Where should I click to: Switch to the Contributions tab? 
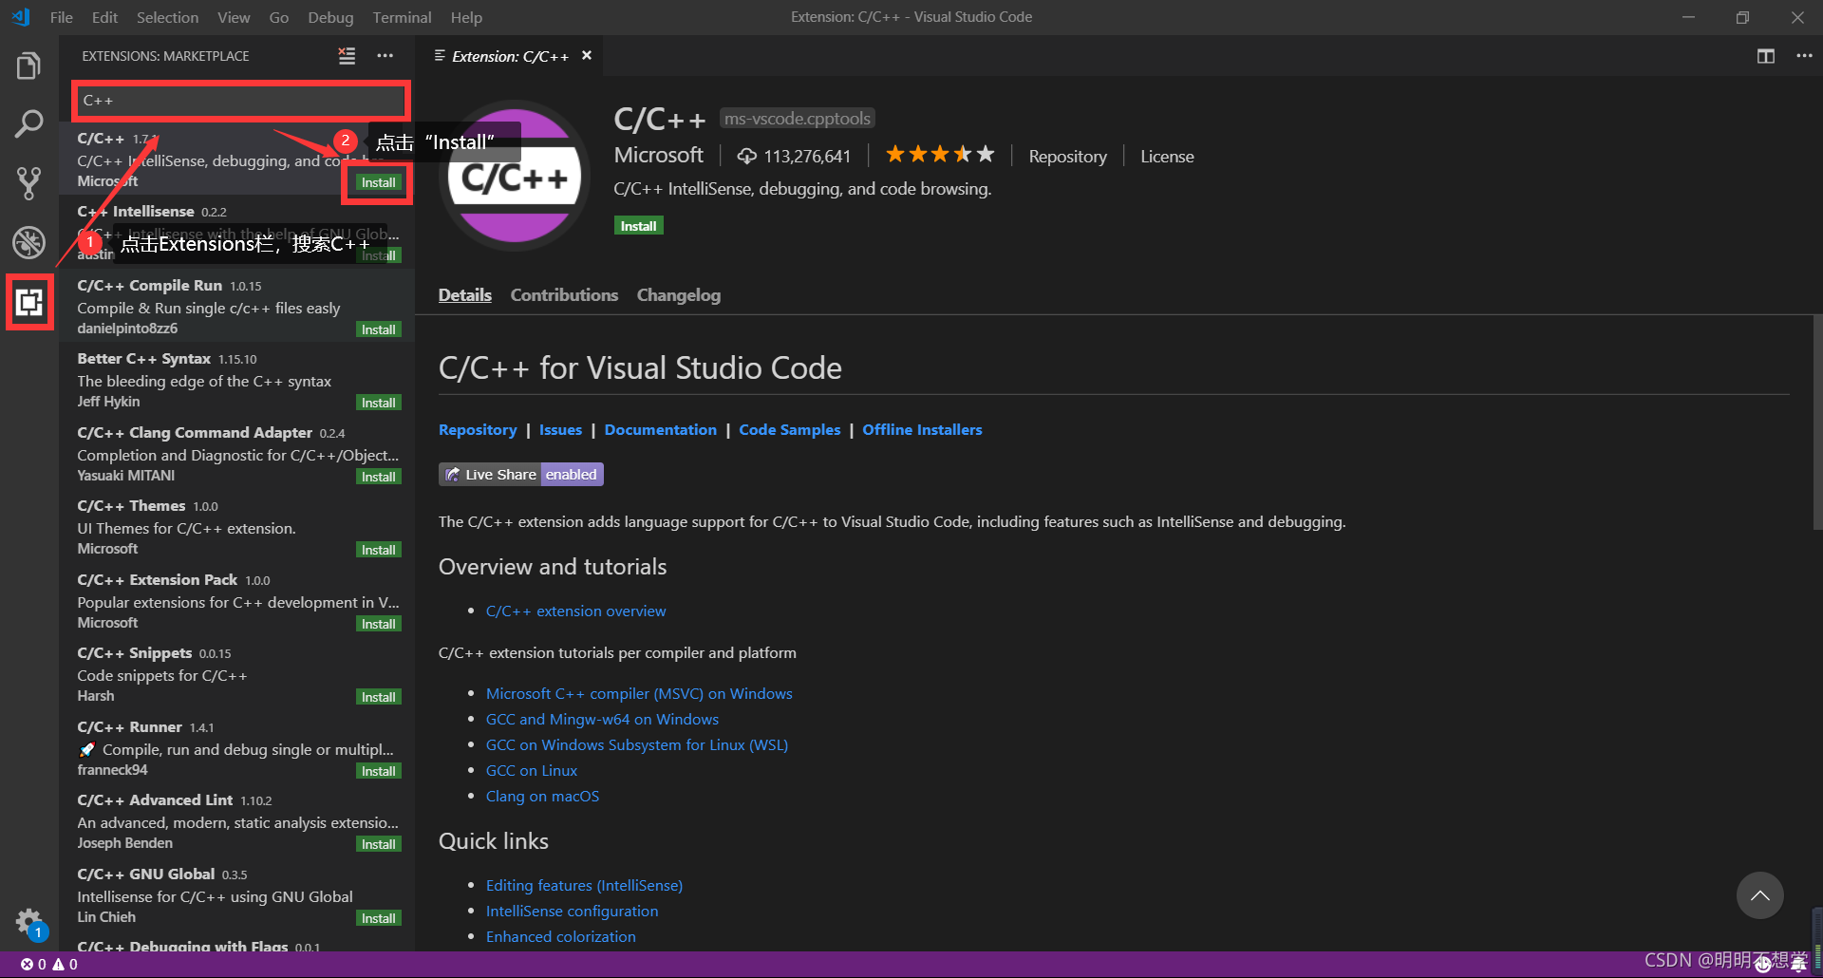(x=564, y=295)
